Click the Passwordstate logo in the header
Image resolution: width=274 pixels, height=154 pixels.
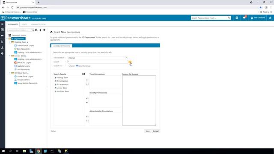[16, 18]
